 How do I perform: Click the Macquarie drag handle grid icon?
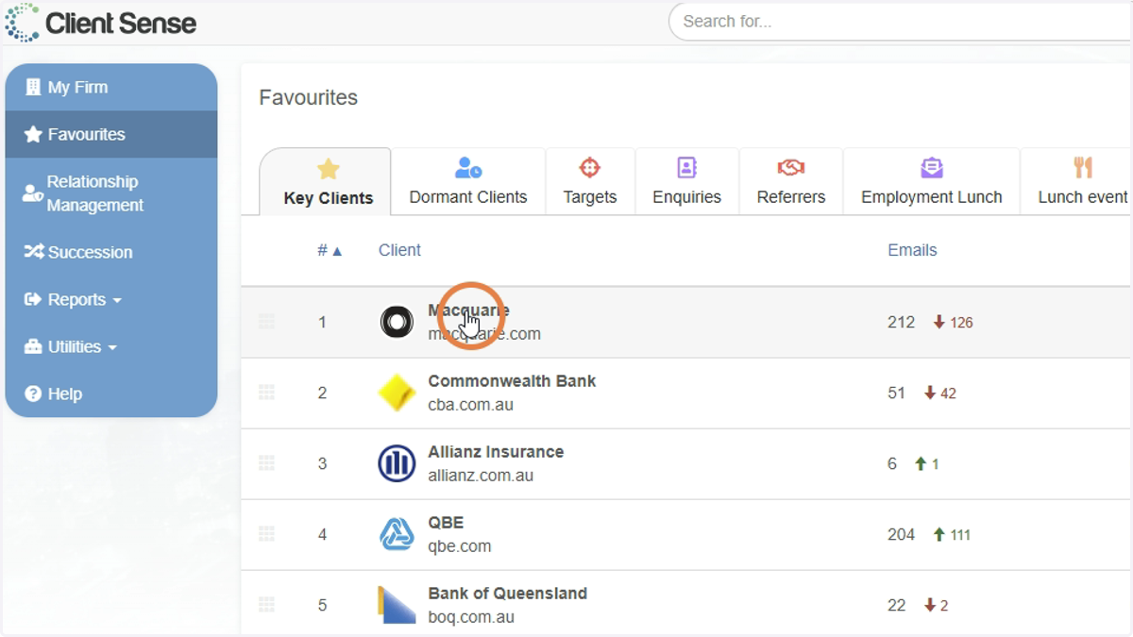pos(266,322)
